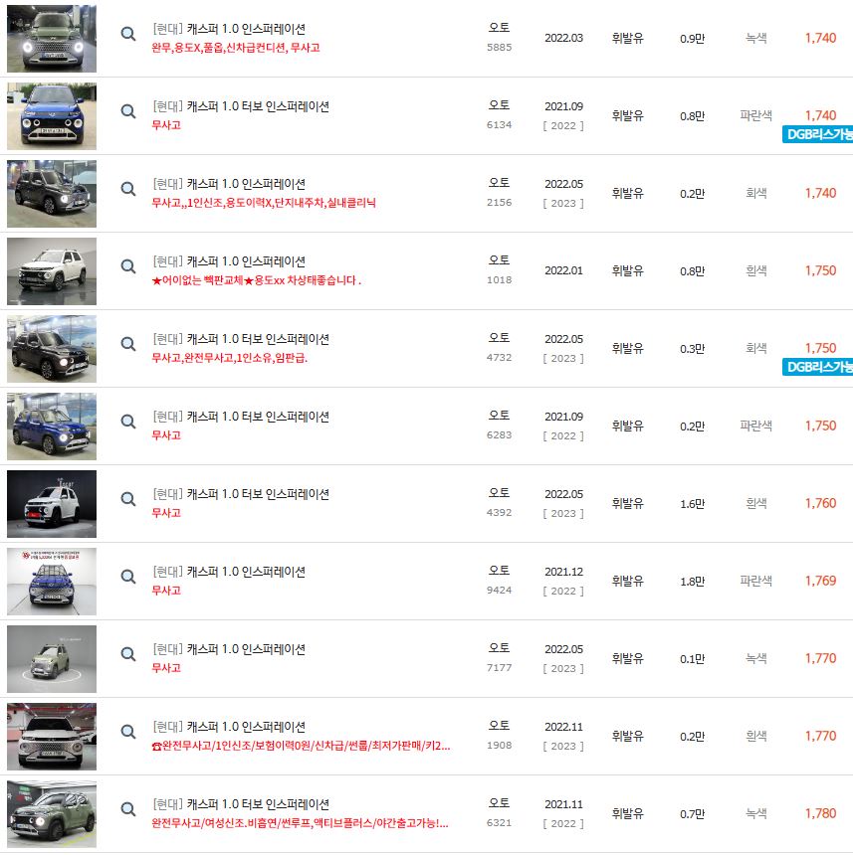Click the price 1,740 of car 5885

(x=820, y=38)
